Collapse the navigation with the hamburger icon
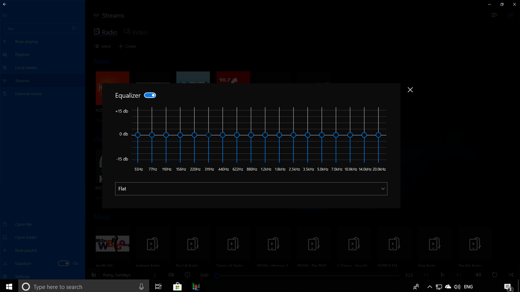The image size is (520, 292). (5, 15)
